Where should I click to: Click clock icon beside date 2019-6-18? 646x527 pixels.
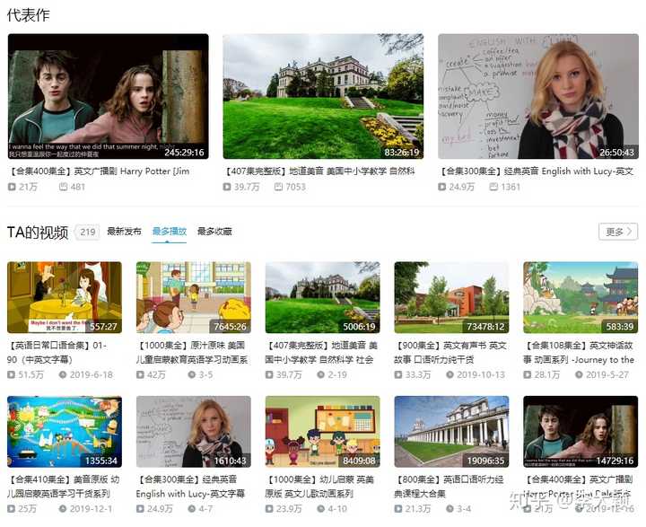(63, 375)
